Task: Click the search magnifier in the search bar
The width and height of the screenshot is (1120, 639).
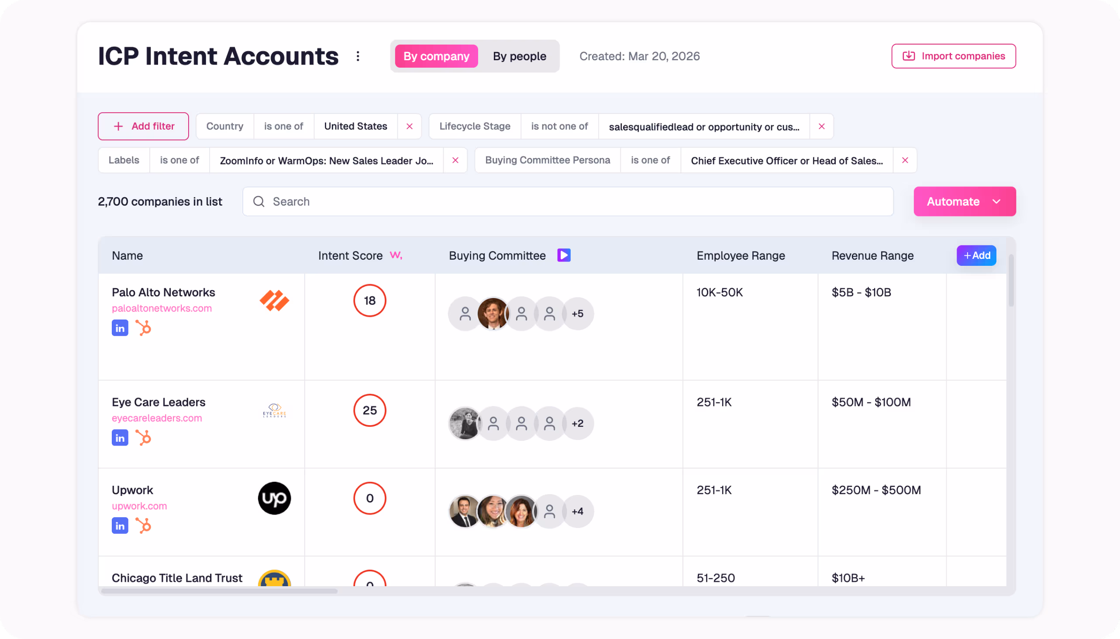Action: pyautogui.click(x=258, y=202)
